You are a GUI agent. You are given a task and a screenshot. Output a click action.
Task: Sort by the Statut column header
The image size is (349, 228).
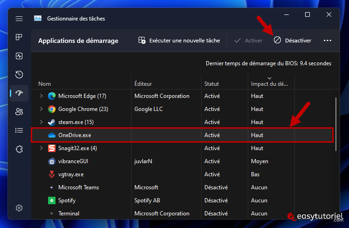211,84
